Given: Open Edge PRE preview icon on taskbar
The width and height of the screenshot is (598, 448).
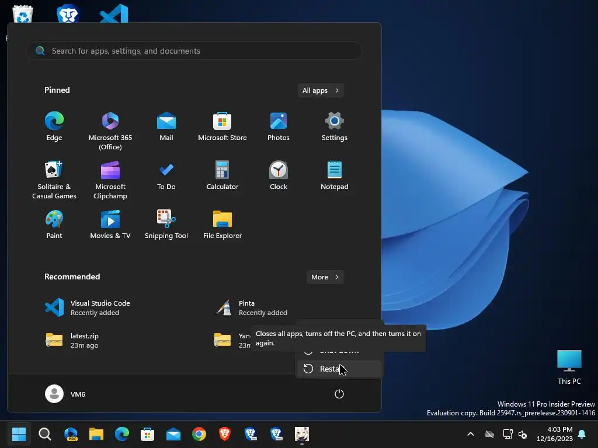Looking at the screenshot, I should point(71,434).
